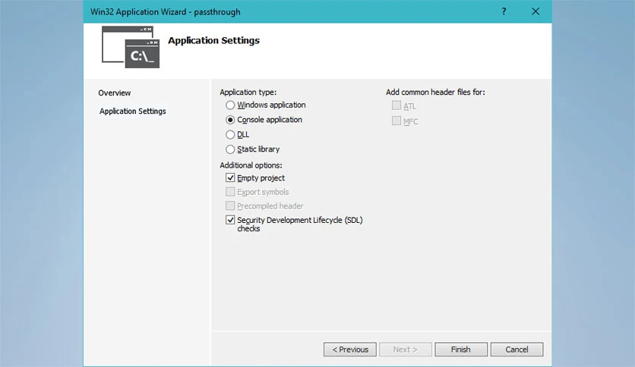635x367 pixels.
Task: Toggle the Export symbols checkbox
Action: 230,192
